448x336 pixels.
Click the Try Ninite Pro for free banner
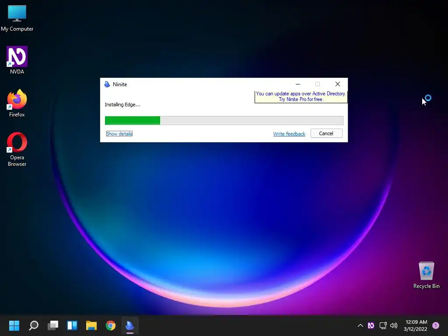coord(301,97)
